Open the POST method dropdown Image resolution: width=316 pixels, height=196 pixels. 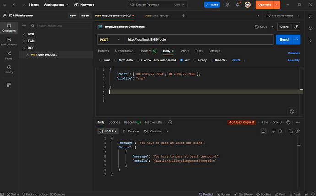point(110,40)
